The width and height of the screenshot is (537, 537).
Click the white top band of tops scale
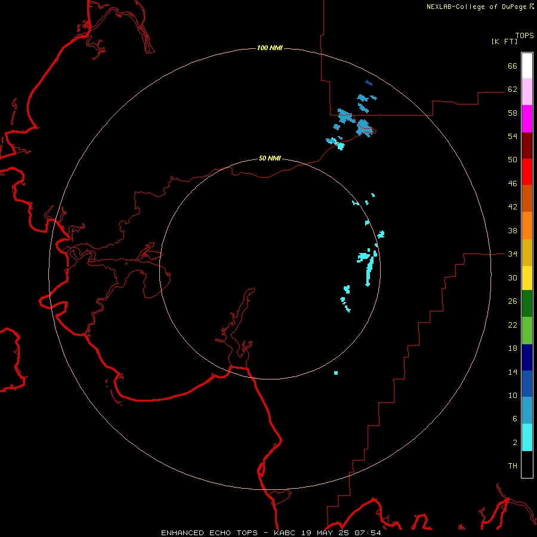pyautogui.click(x=527, y=66)
